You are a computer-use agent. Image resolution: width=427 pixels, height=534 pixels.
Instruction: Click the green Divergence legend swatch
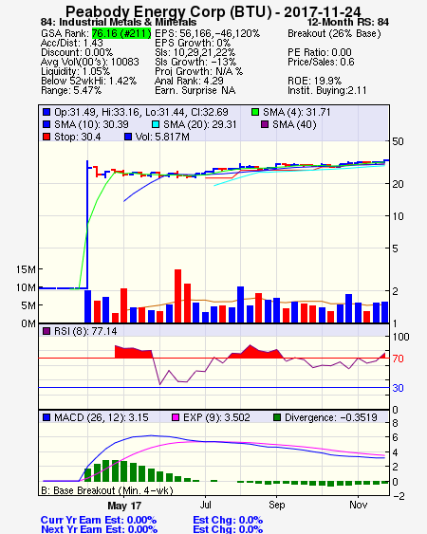click(277, 417)
